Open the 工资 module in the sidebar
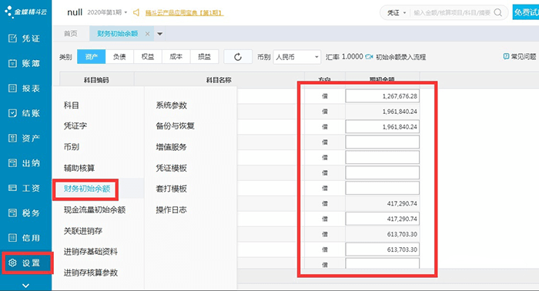The width and height of the screenshot is (539, 291). [x=25, y=188]
